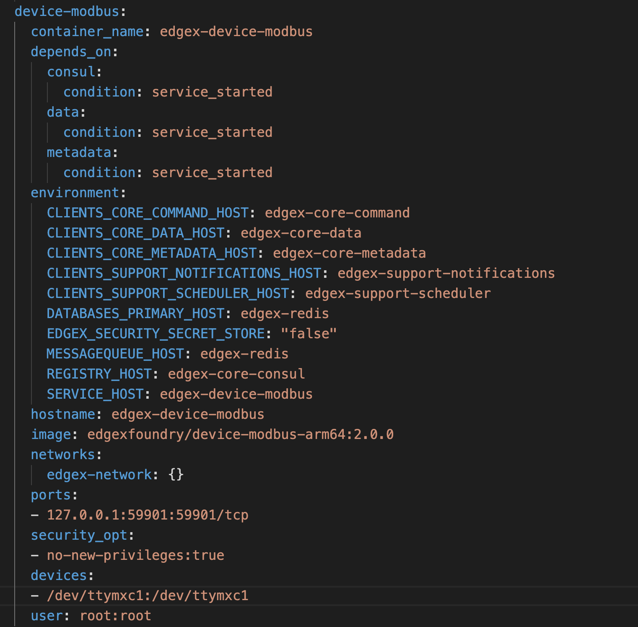Click the consul dependency entry
638x627 pixels.
70,72
